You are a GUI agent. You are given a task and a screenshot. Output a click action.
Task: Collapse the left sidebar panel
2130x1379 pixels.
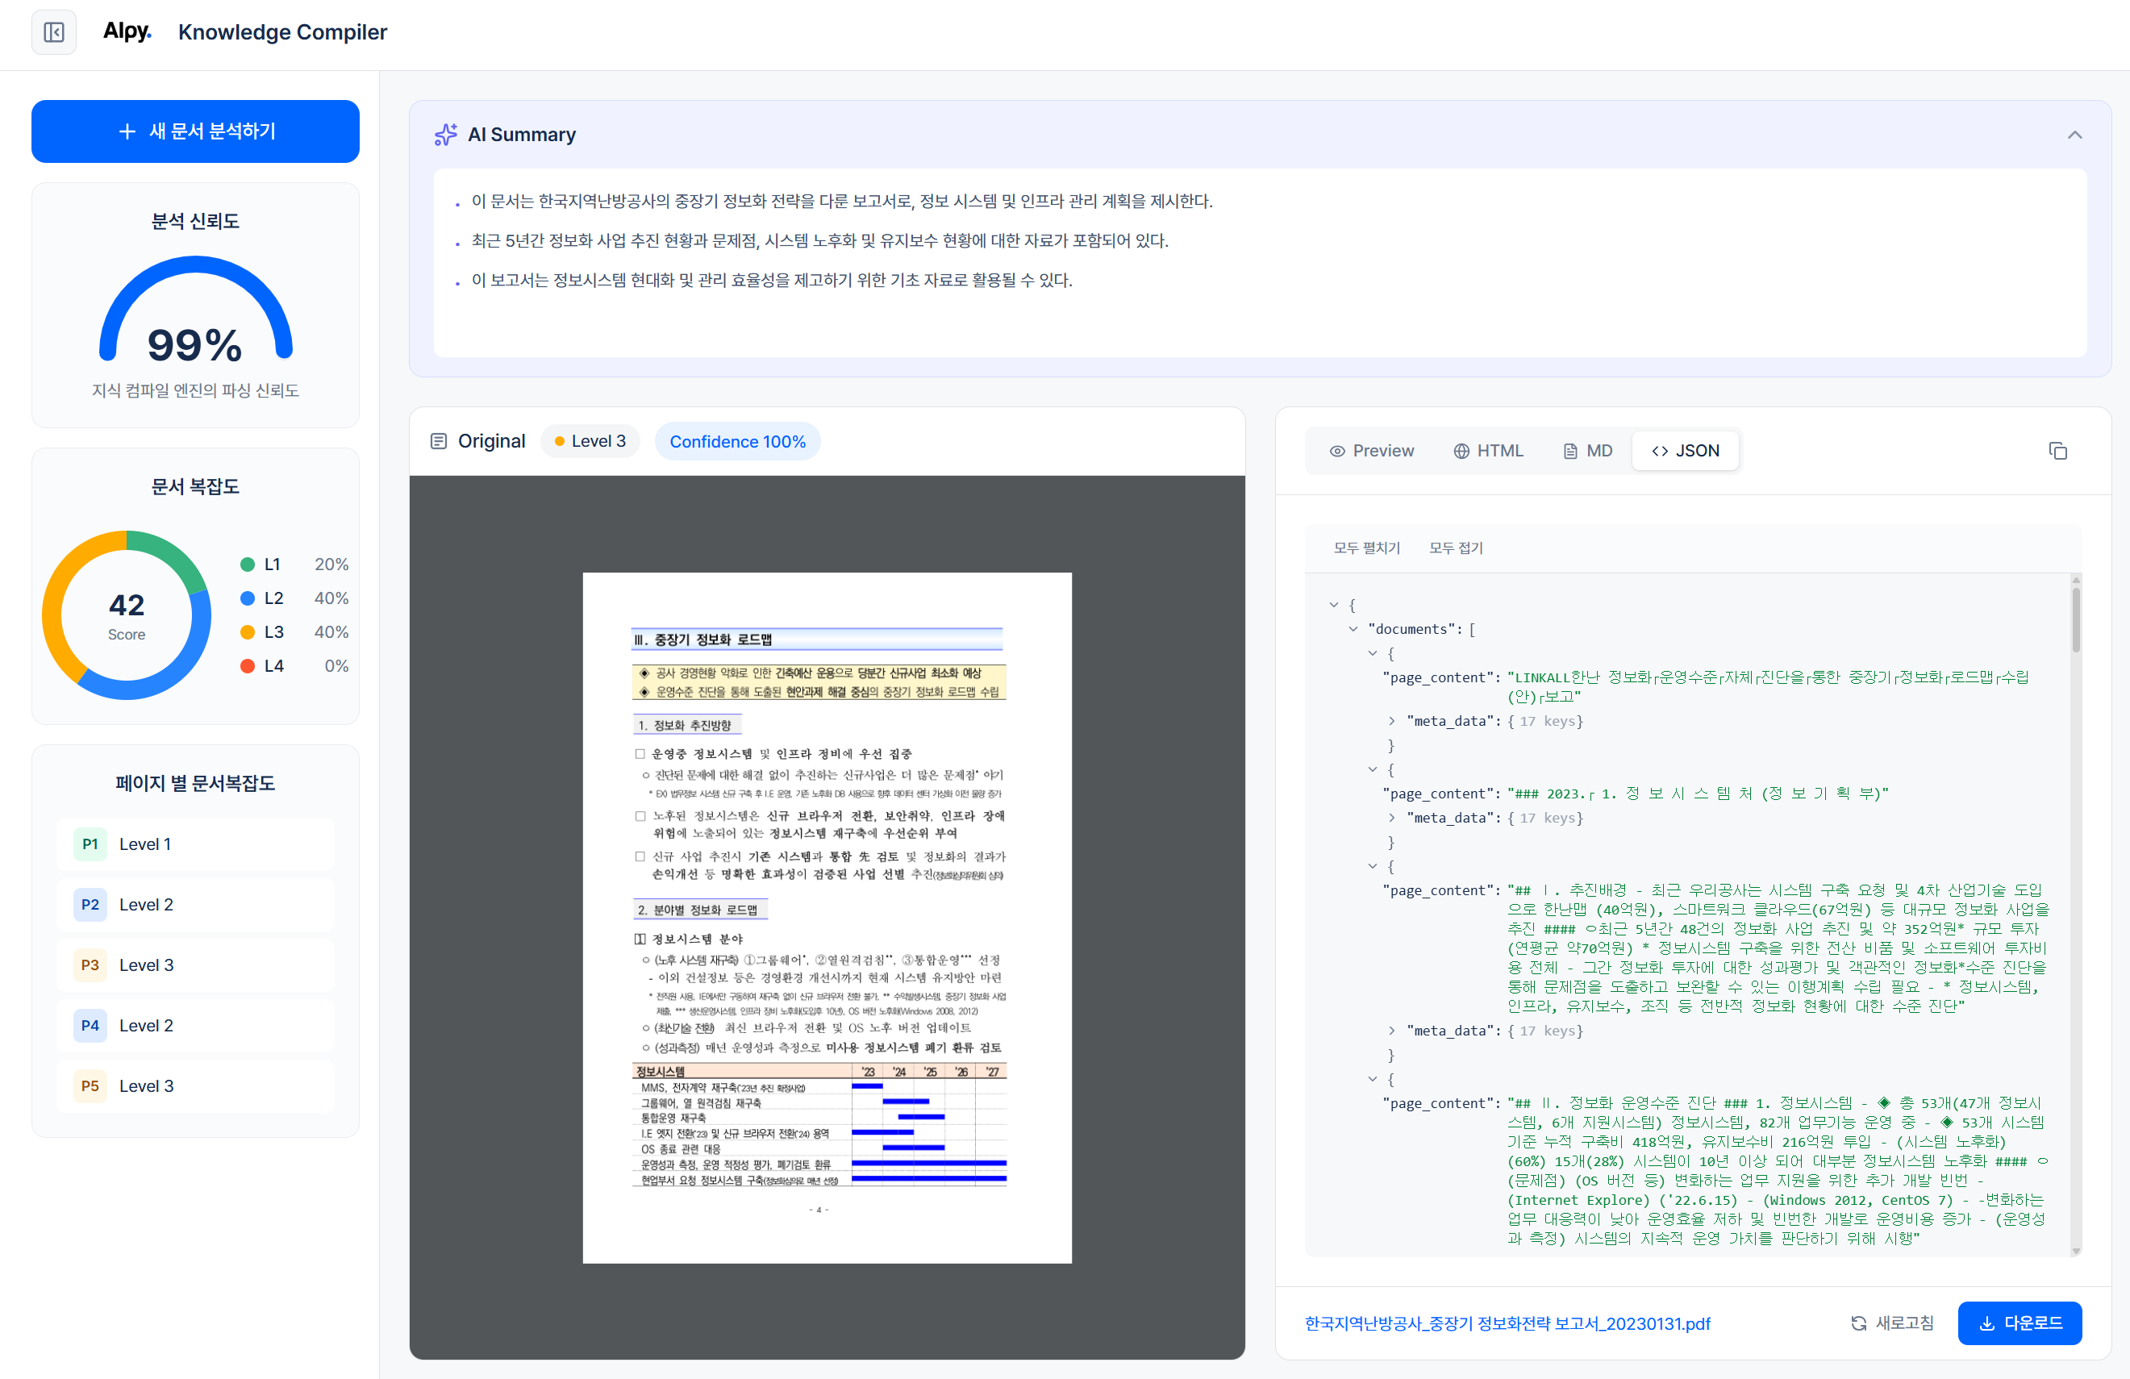pyautogui.click(x=54, y=32)
